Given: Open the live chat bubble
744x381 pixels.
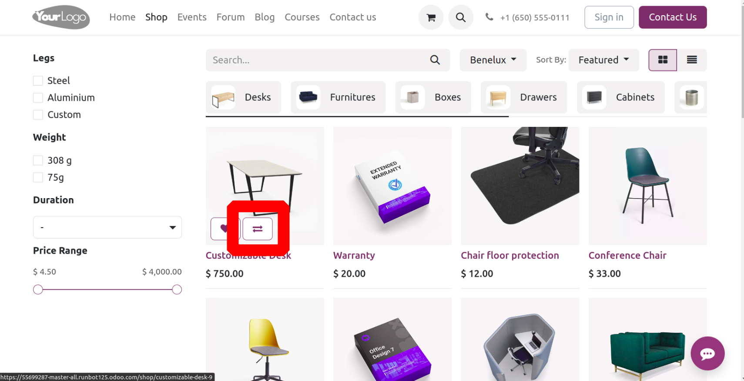Looking at the screenshot, I should click(707, 354).
